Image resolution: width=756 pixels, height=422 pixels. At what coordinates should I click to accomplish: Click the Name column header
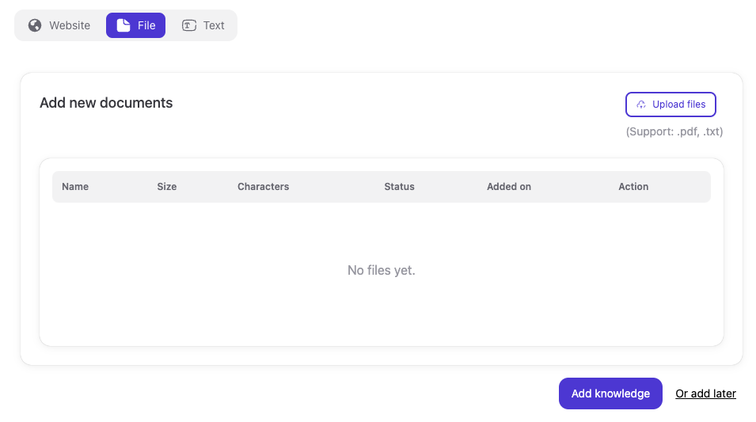[75, 187]
